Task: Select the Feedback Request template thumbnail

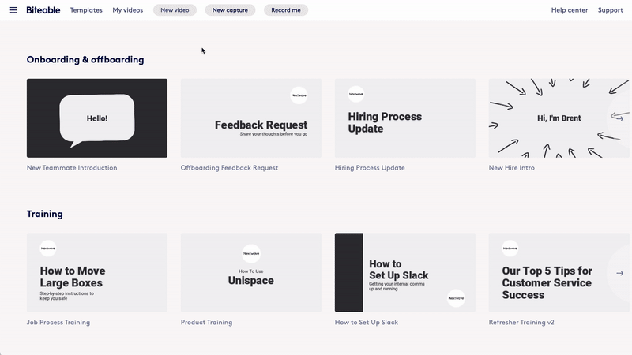Action: (x=250, y=118)
